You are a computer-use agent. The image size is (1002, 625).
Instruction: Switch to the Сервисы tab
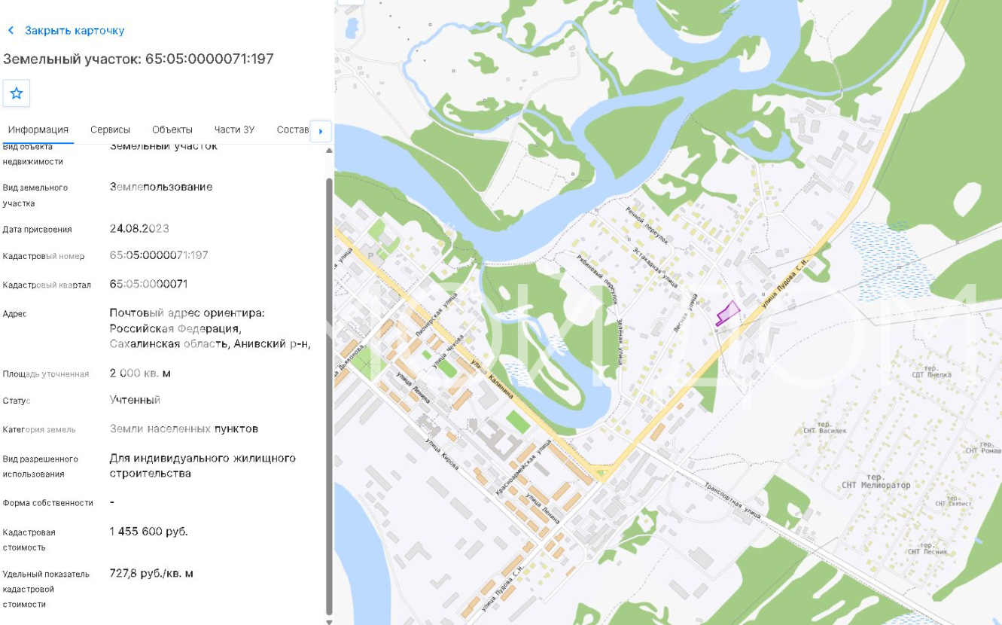click(x=110, y=130)
